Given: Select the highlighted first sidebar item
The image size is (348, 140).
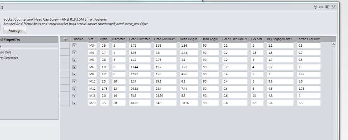Looking at the screenshot, I should coord(29,46).
